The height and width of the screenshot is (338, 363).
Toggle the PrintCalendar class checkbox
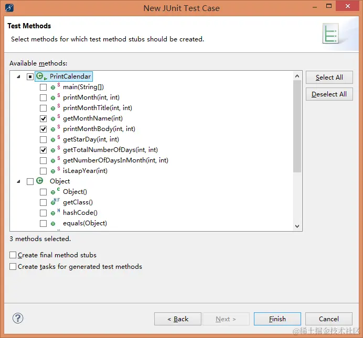coord(30,77)
